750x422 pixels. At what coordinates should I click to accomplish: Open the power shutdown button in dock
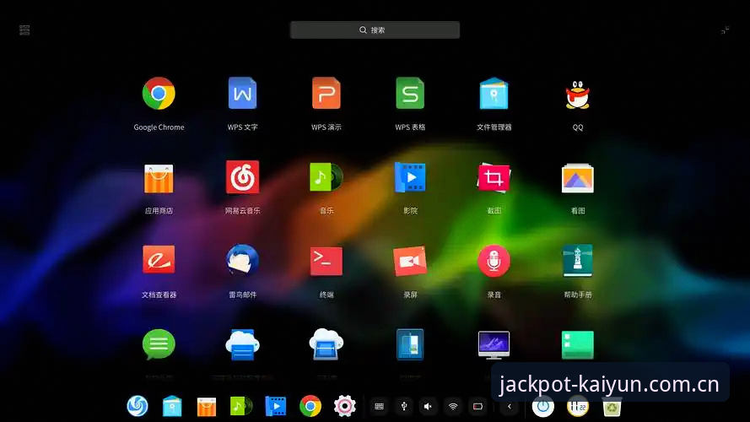pyautogui.click(x=543, y=406)
